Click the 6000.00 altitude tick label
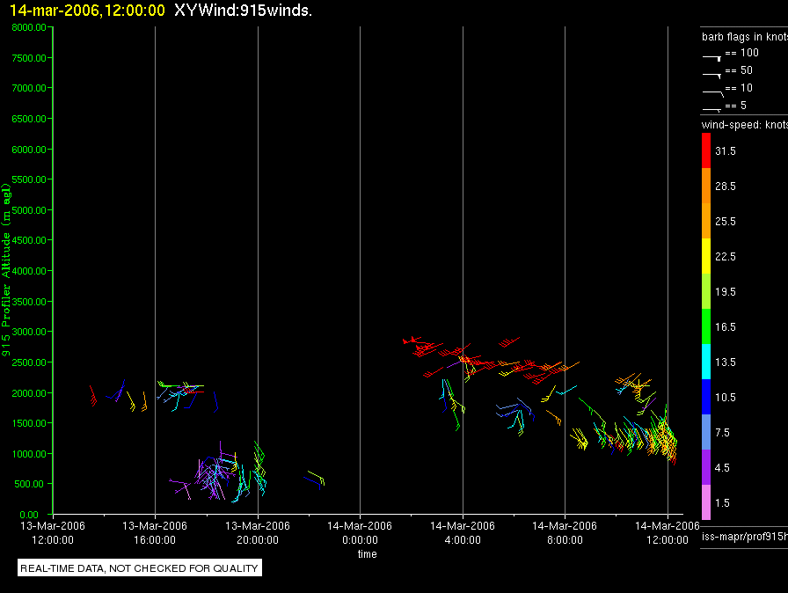Image resolution: width=788 pixels, height=593 pixels. tap(29, 150)
